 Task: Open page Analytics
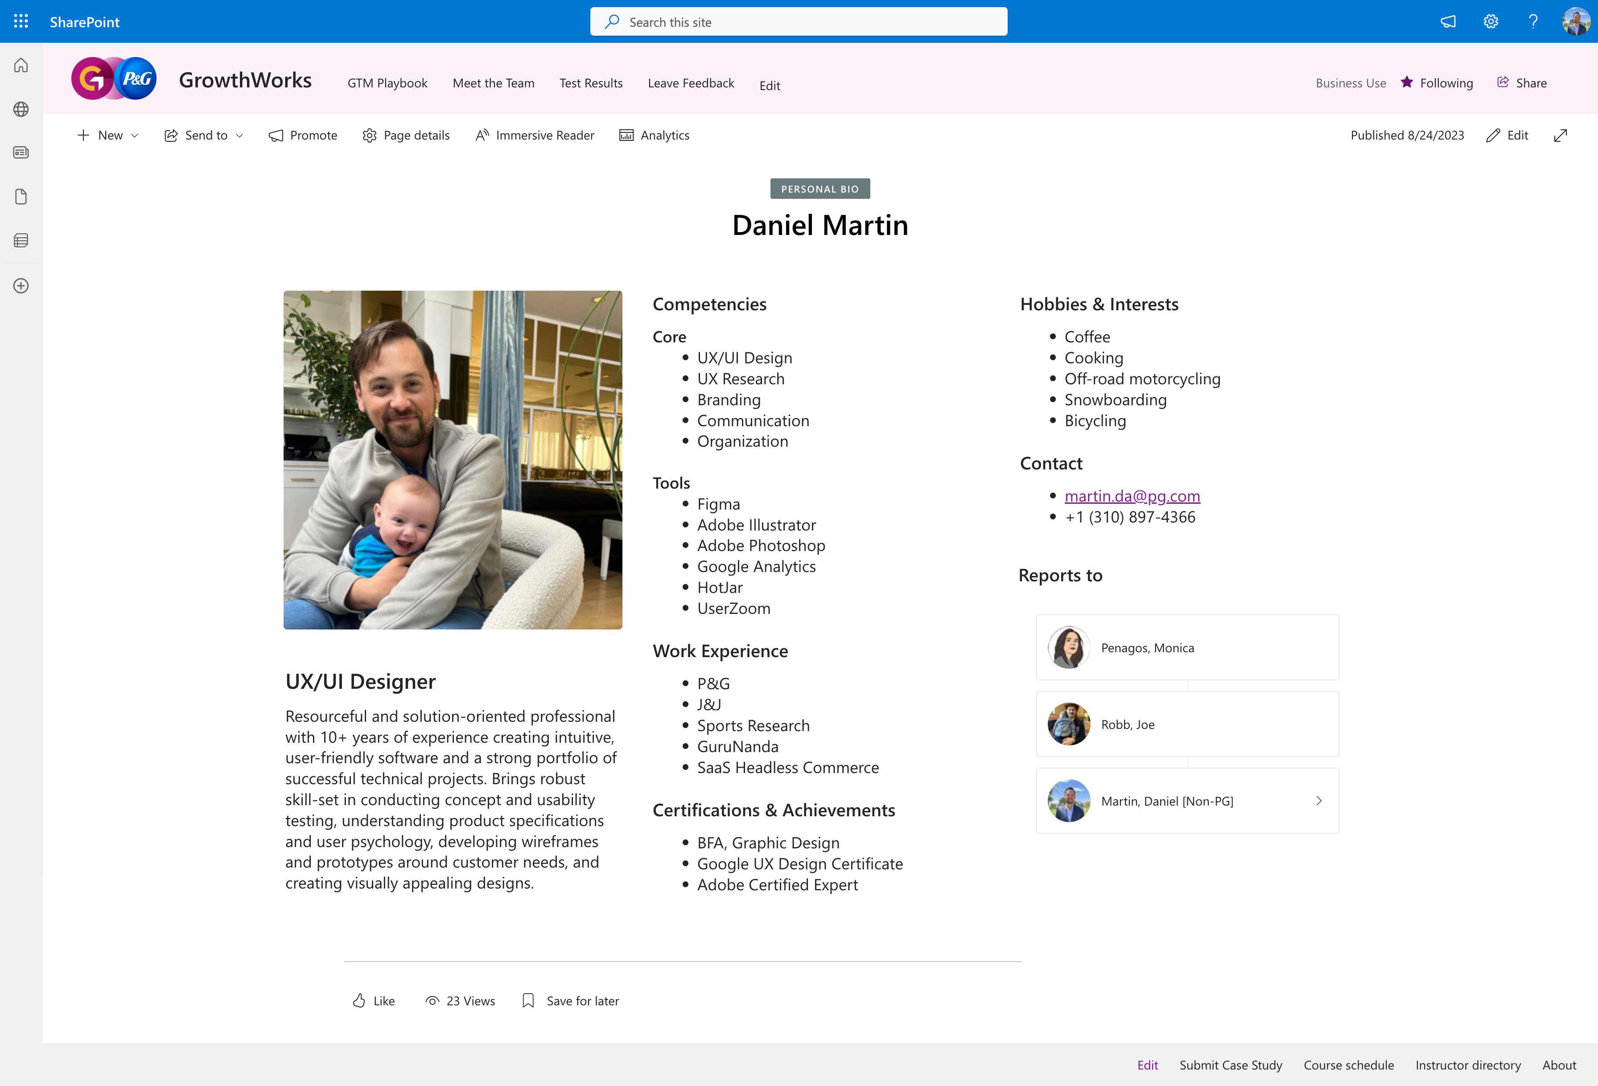654,136
